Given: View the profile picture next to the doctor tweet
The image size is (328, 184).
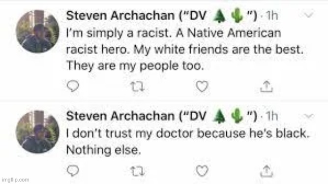Looking at the screenshot, I should pyautogui.click(x=38, y=132).
